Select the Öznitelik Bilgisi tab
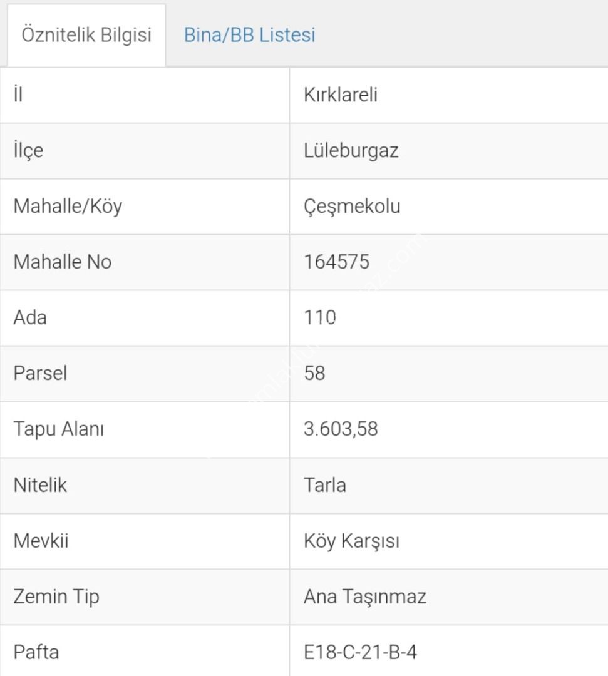Screen dimensions: 608x676 (86, 35)
